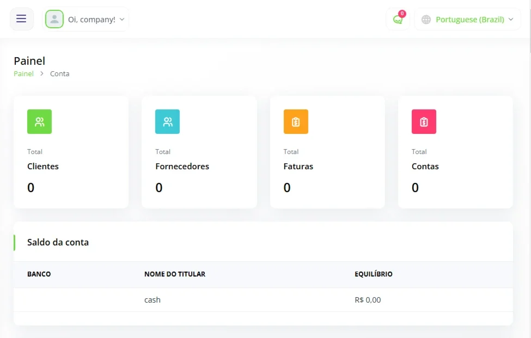This screenshot has height=338, width=531.
Task: Open the Clientes total card
Action: point(71,152)
